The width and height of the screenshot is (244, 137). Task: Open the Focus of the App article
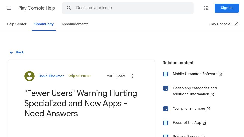pyautogui.click(x=187, y=123)
